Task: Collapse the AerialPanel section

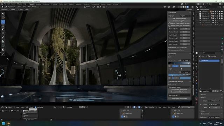Action: [173, 13]
